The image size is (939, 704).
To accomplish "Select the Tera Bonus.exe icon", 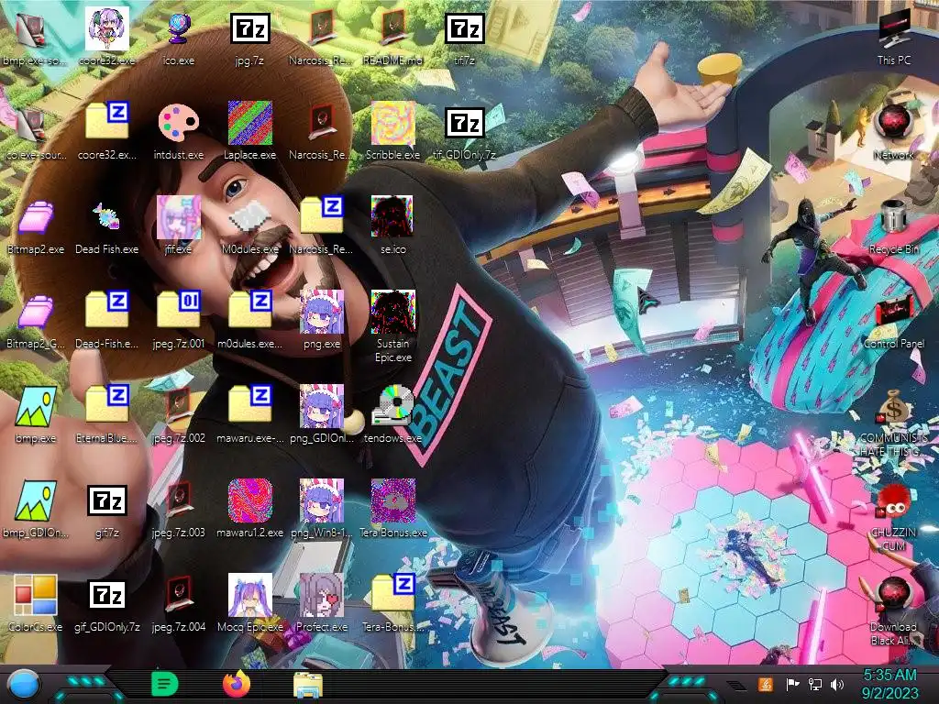I will tap(392, 500).
